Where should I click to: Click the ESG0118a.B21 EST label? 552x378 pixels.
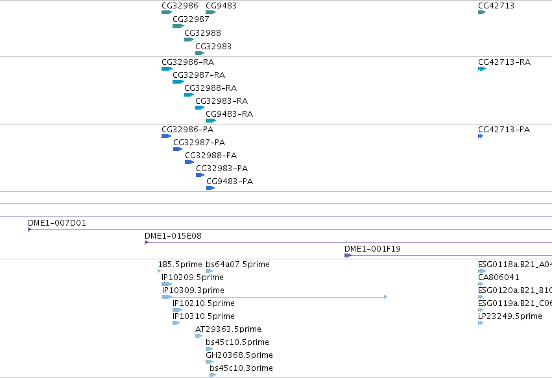pyautogui.click(x=514, y=265)
